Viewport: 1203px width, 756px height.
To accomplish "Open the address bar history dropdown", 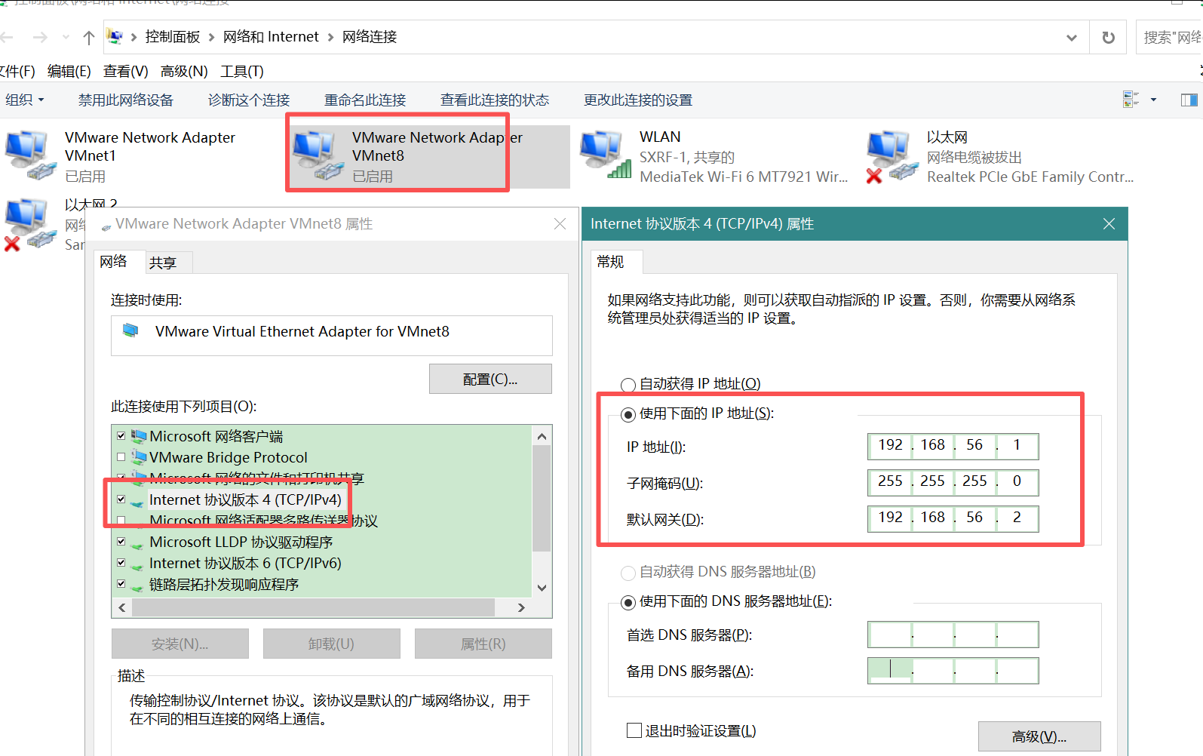I will pyautogui.click(x=1071, y=37).
